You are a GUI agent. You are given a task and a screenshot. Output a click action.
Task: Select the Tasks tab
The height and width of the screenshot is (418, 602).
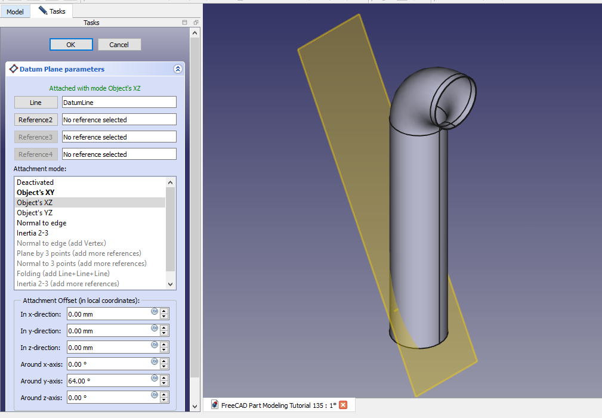(52, 11)
